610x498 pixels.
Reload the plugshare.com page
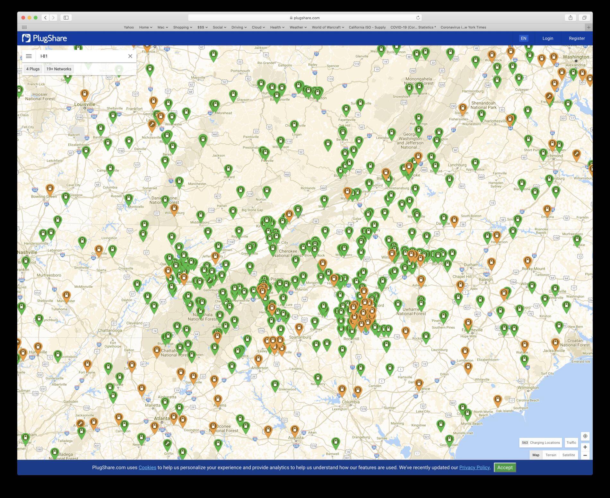click(x=418, y=18)
